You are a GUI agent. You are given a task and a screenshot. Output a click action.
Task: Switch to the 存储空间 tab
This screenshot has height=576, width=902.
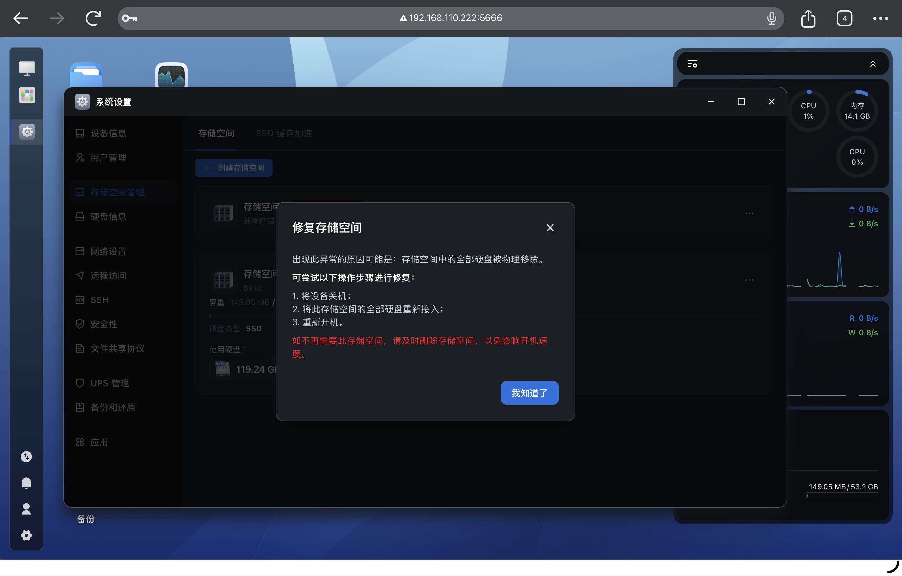(216, 134)
